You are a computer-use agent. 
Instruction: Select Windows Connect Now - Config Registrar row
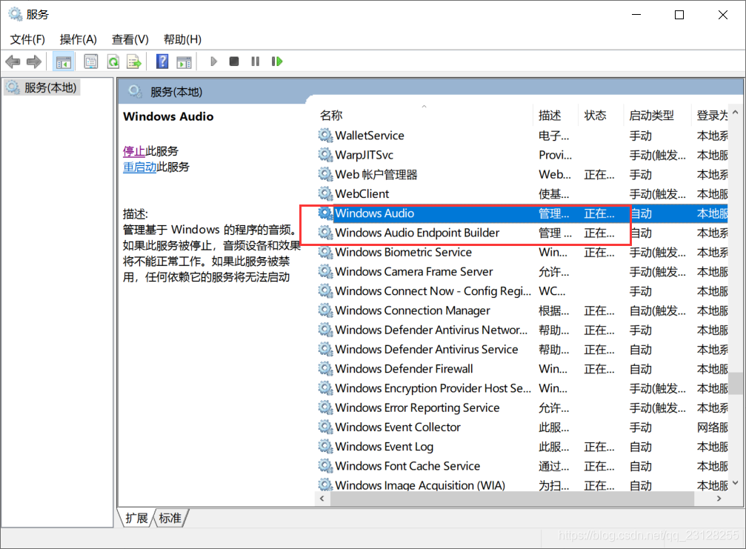coord(522,291)
